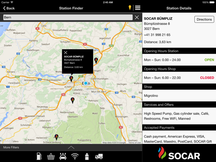The image size is (216, 162).
Task: Click the Bümplizstrasse 8 address in details
Action: (157, 24)
